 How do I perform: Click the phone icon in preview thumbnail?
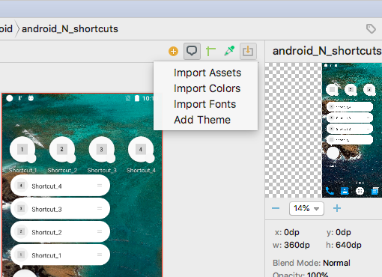(330, 191)
